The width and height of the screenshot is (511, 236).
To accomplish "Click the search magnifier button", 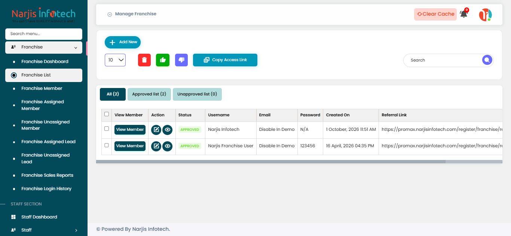I will coord(487,60).
